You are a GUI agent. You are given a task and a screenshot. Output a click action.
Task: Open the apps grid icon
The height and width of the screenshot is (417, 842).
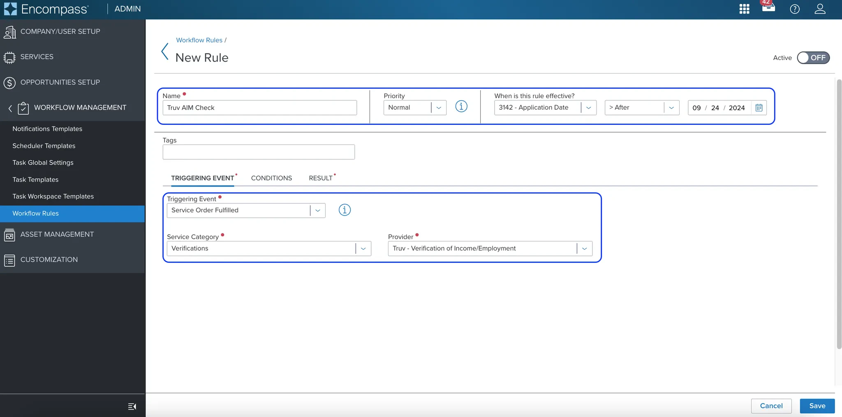pos(744,9)
